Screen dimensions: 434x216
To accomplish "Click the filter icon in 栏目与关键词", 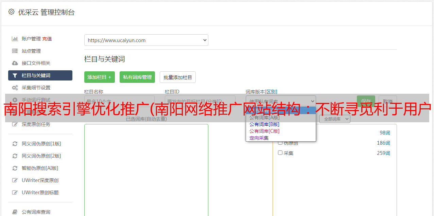I will [x=15, y=75].
